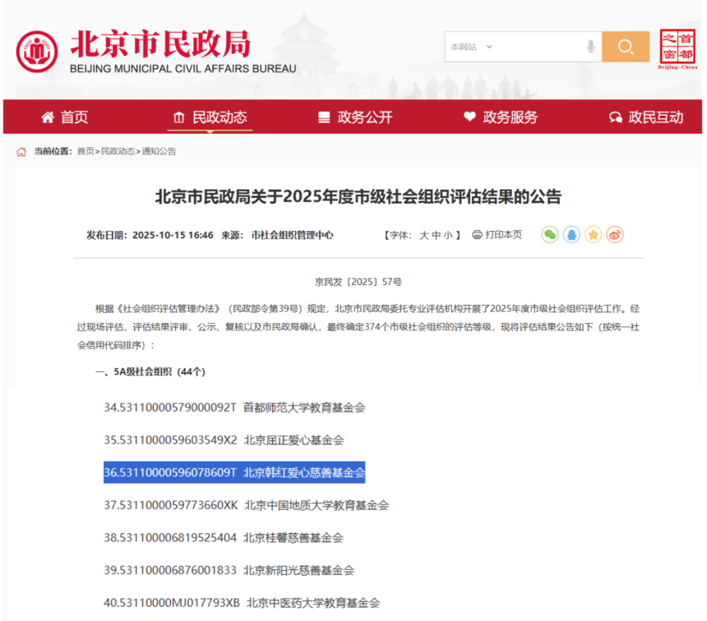707x621 pixels.
Task: Open the 本网站 search scope dropdown
Action: (471, 47)
